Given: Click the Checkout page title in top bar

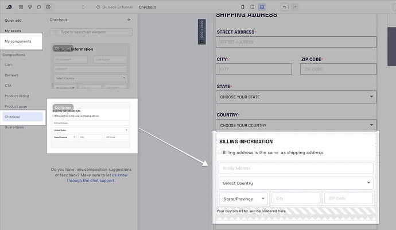Looking at the screenshot, I should pos(147,7).
